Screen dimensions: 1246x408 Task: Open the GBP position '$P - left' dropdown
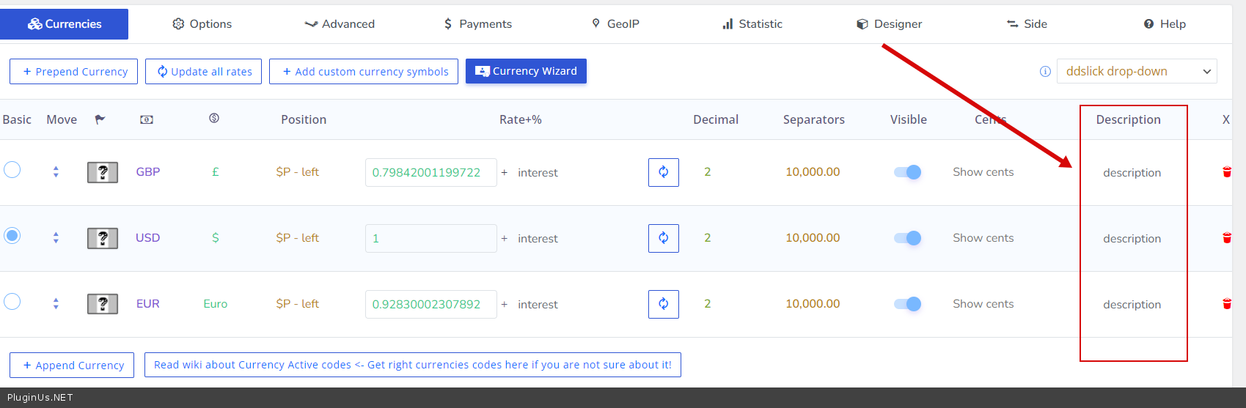(x=297, y=172)
